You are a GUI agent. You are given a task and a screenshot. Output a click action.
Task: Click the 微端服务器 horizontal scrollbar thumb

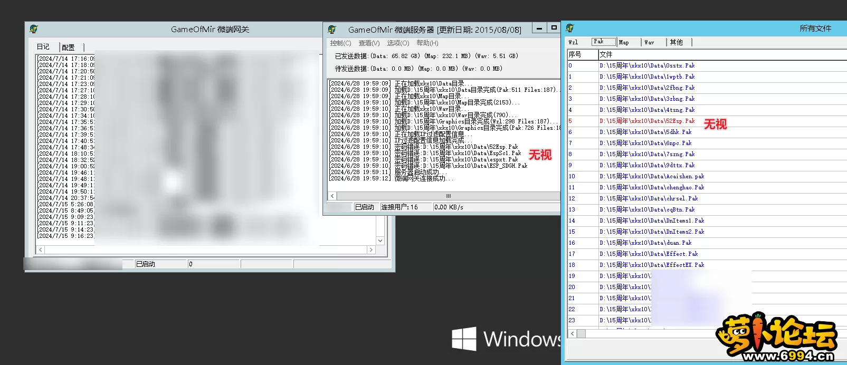tap(448, 196)
